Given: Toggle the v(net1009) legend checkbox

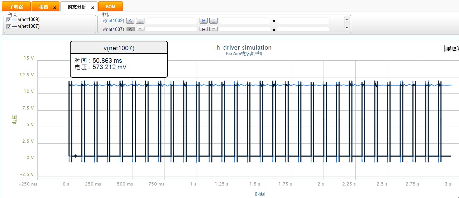Looking at the screenshot, I should [x=9, y=20].
